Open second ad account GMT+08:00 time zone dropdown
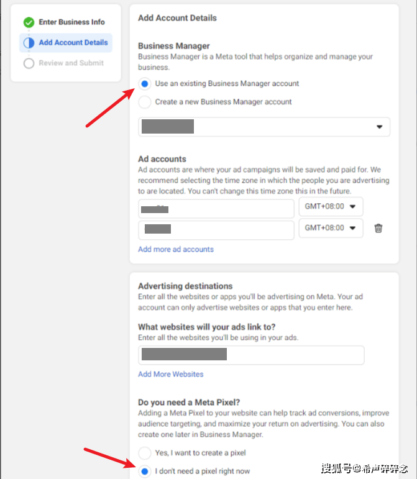This screenshot has height=479, width=417. 330,228
